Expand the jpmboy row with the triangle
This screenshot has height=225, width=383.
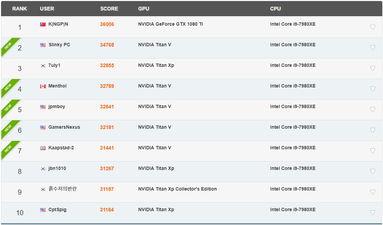(x=373, y=109)
